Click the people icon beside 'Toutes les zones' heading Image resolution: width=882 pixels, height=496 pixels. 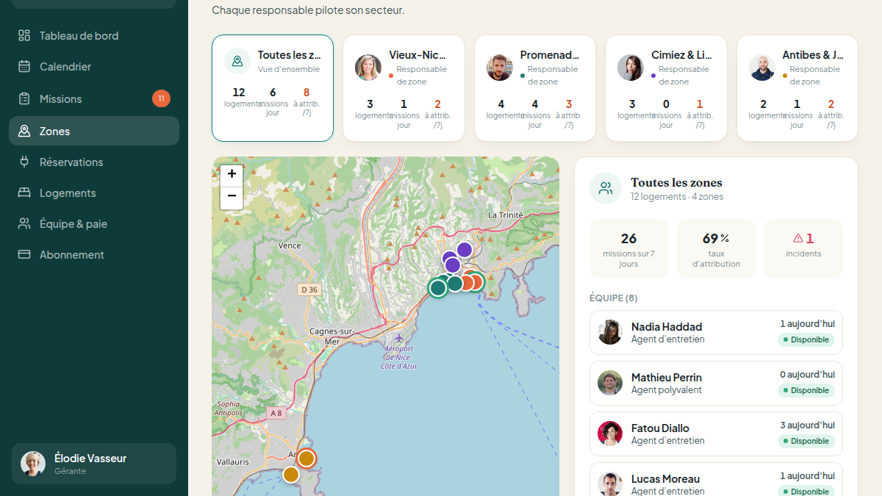coord(606,188)
